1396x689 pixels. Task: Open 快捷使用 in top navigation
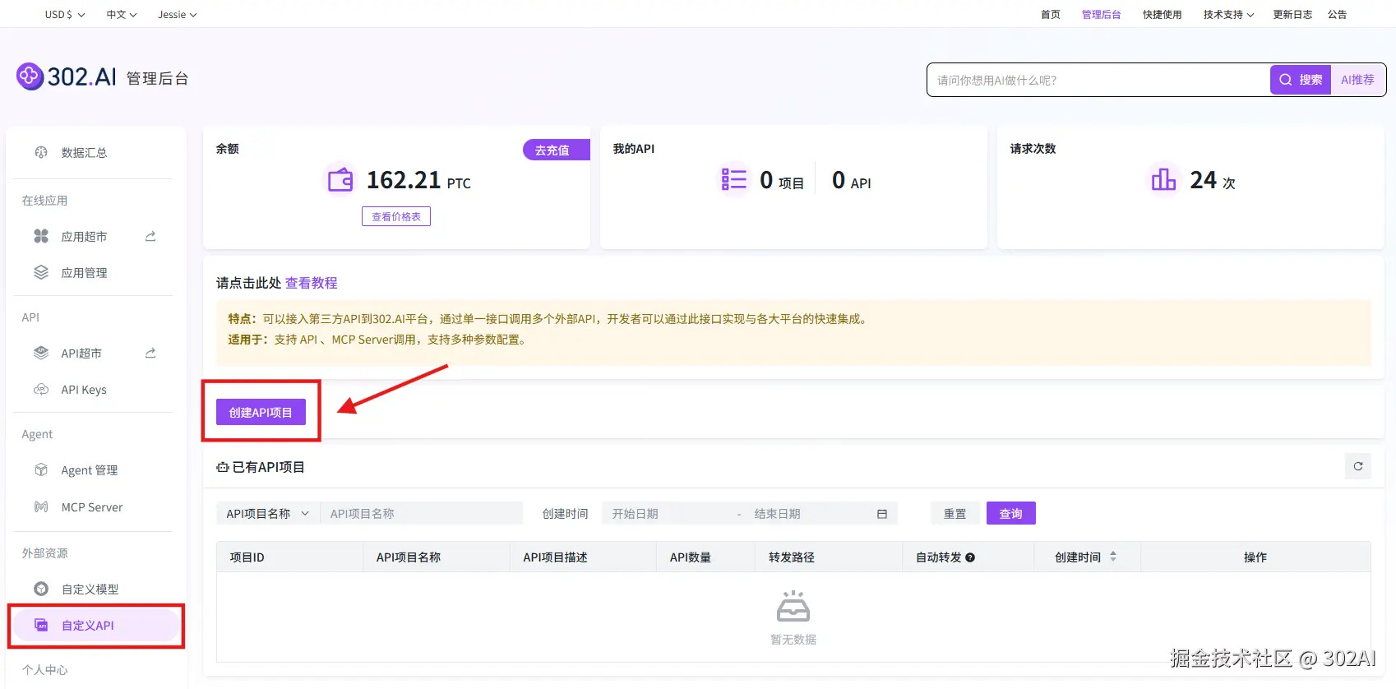point(1162,15)
